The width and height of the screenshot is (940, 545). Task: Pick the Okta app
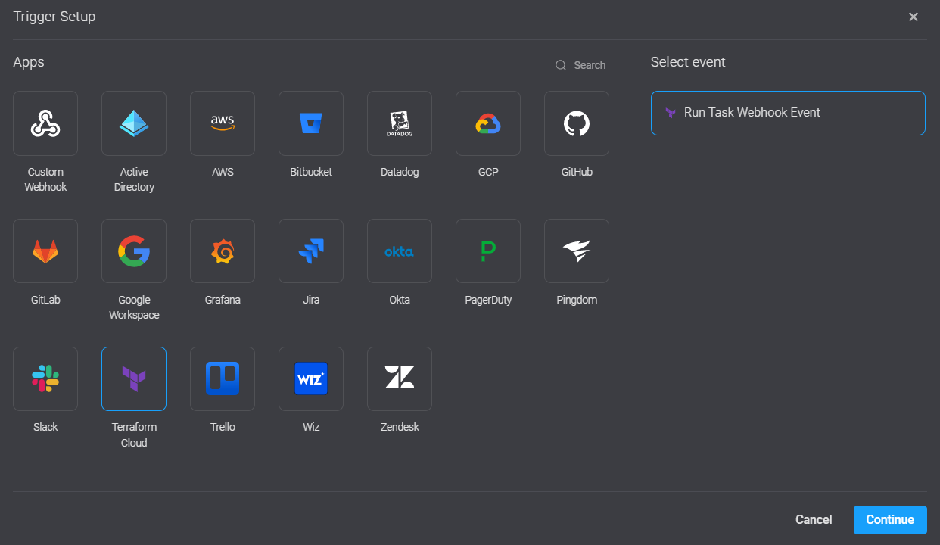(400, 251)
